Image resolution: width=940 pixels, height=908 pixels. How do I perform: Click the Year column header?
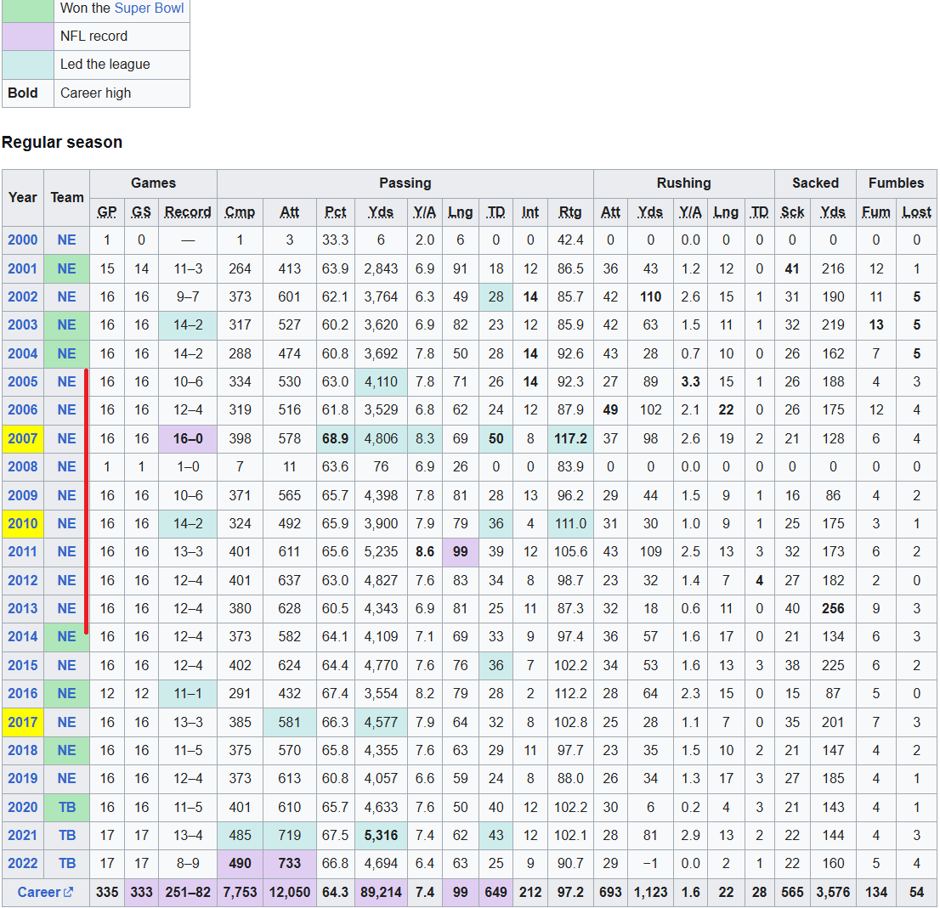tap(23, 198)
